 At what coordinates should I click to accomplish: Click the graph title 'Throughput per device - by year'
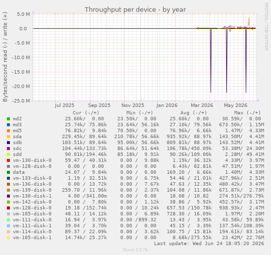(135, 10)
